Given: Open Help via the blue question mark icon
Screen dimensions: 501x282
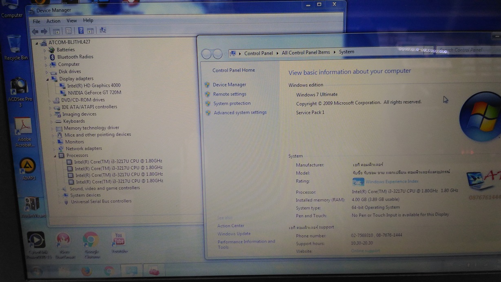Looking at the screenshot, I should click(80, 31).
